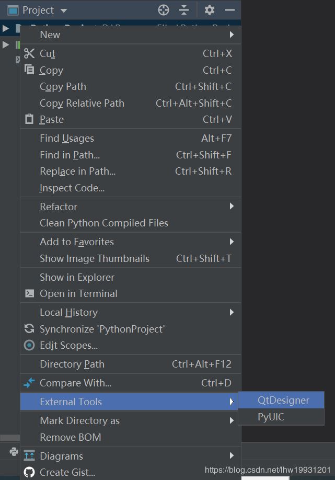Open Project panel settings gear
Viewport: 335px width, 480px height.
(210, 10)
